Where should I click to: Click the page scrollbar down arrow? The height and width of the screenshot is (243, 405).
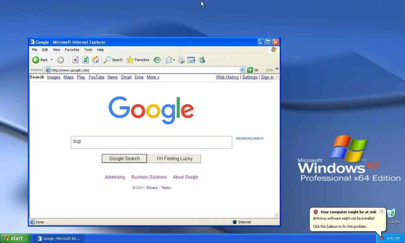click(277, 215)
